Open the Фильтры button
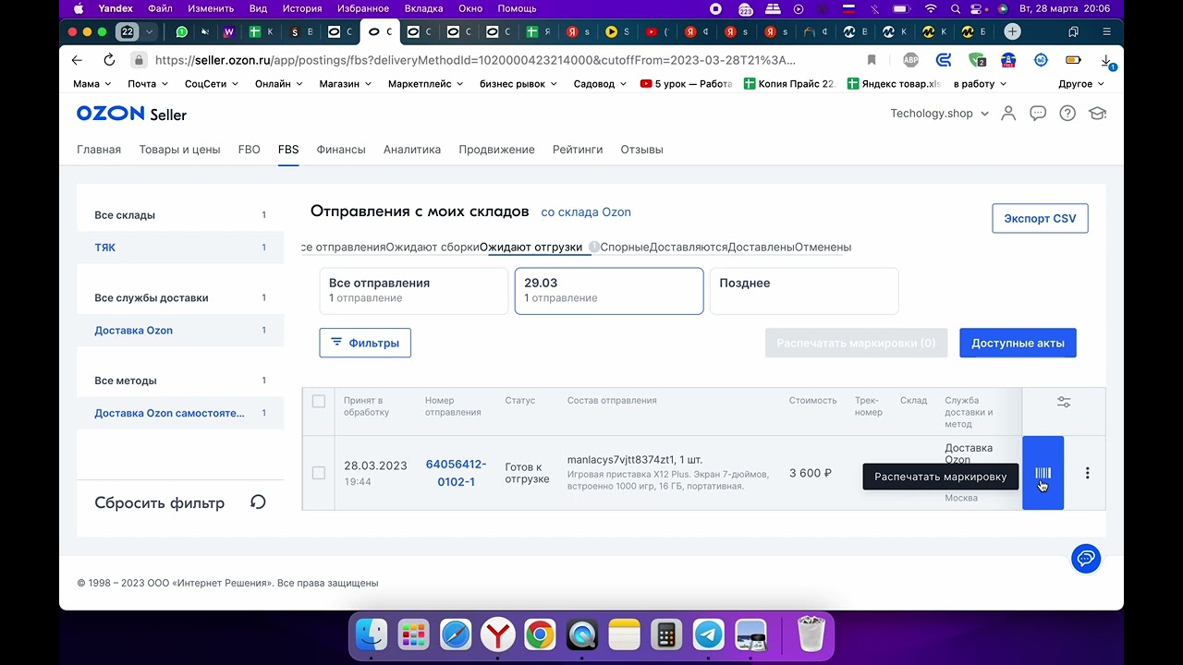This screenshot has width=1183, height=665. 365,343
